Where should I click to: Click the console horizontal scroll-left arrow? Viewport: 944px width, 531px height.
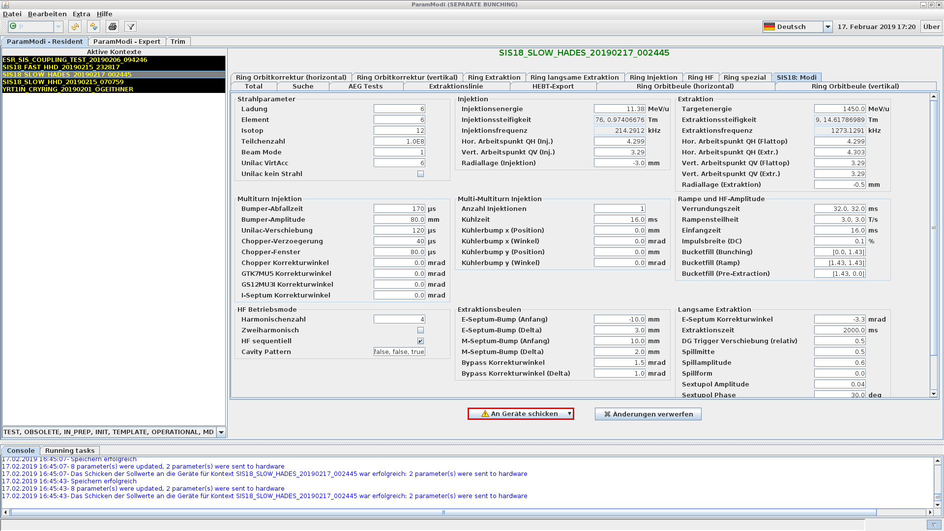coord(5,512)
